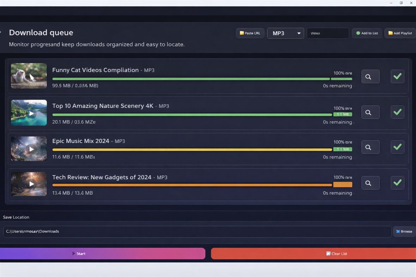Click Add to List button

coord(367,33)
